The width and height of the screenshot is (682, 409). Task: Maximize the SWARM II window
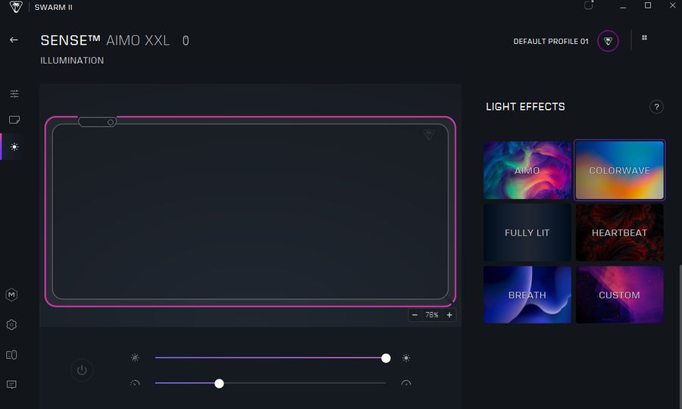(648, 5)
